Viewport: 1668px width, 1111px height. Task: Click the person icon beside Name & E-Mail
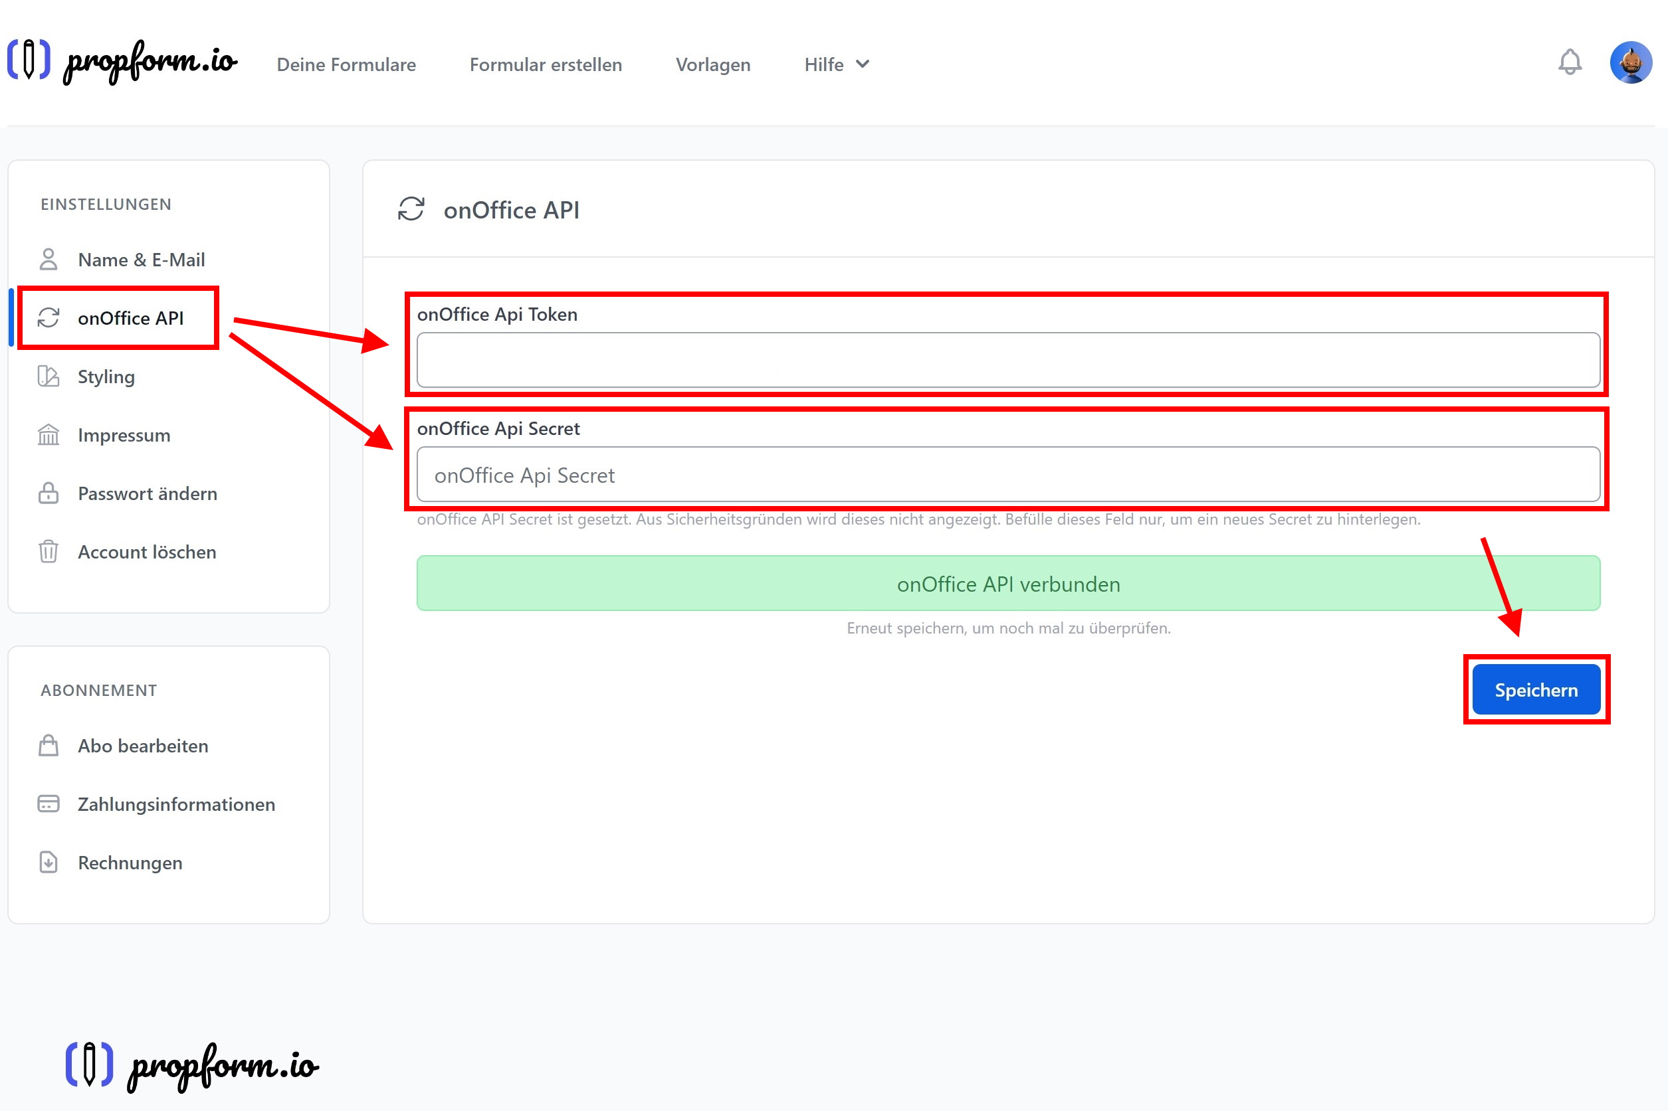click(x=49, y=260)
